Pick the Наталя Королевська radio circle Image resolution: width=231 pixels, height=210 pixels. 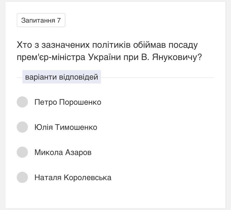22,177
